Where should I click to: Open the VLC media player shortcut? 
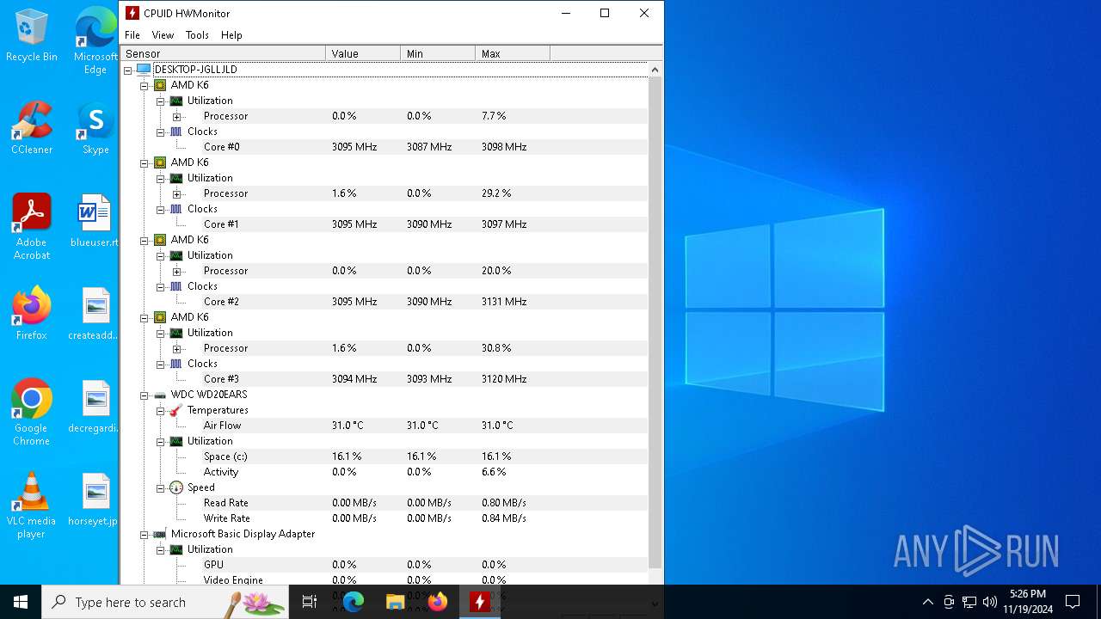click(x=32, y=506)
